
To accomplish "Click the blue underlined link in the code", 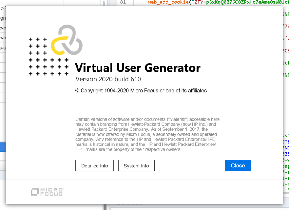I will [286, 154].
